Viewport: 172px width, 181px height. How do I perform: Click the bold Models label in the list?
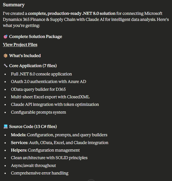[x=18, y=135]
